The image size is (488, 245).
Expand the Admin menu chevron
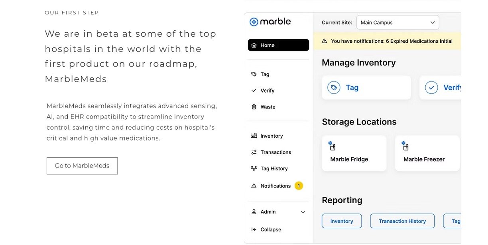pyautogui.click(x=303, y=212)
